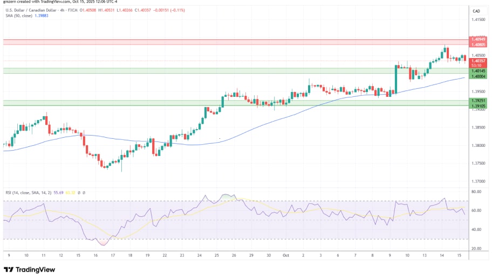
Task: Click the 1.37000 price axis label
Action: point(479,181)
